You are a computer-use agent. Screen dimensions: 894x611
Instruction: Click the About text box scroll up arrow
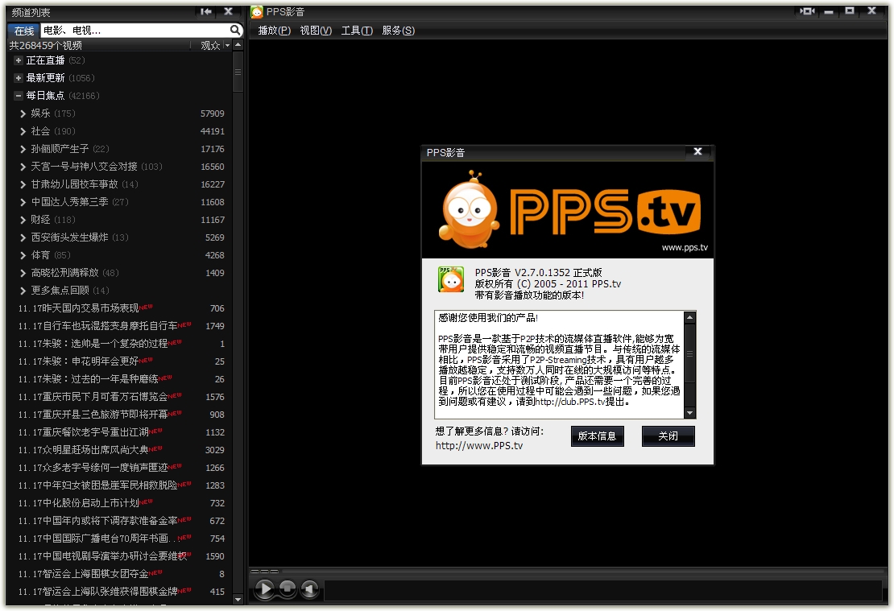[689, 317]
